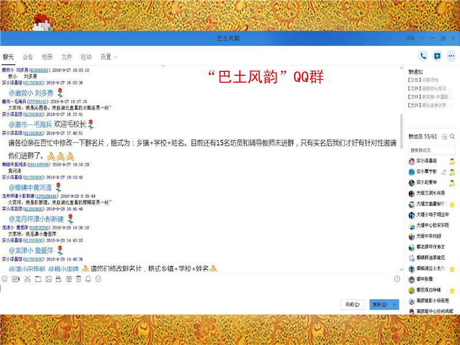Open message history clock icon
460x345 pixels.
coord(397,279)
